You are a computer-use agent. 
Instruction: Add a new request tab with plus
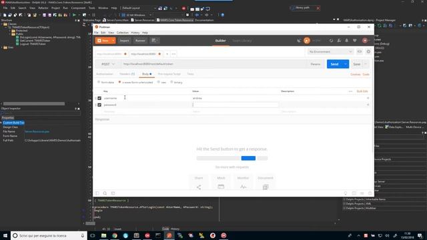pos(167,54)
